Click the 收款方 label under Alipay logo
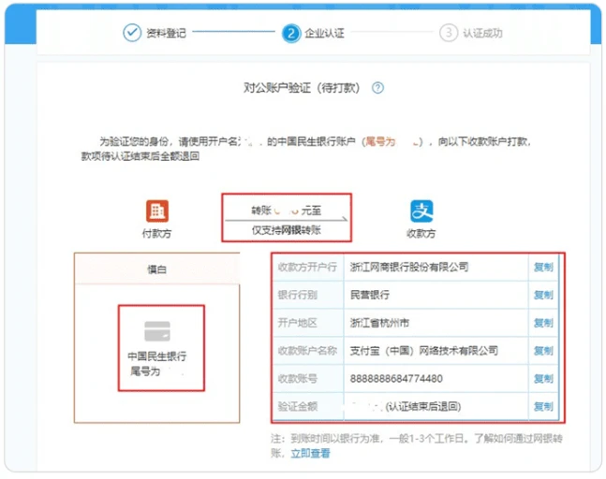 point(421,234)
